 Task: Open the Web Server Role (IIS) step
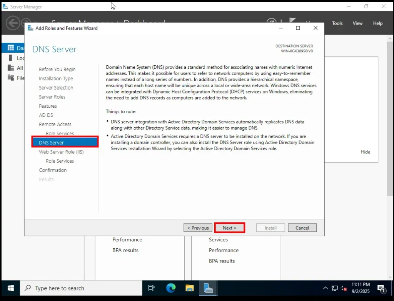click(x=61, y=152)
